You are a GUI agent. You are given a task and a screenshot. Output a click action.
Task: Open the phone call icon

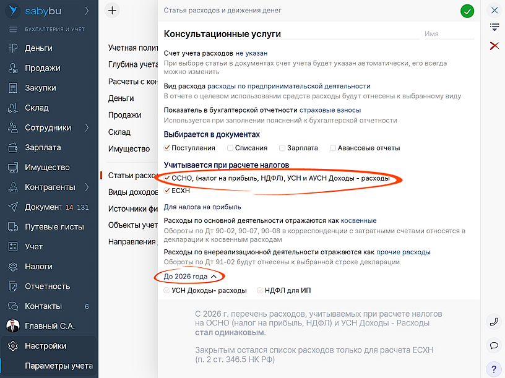click(x=494, y=321)
